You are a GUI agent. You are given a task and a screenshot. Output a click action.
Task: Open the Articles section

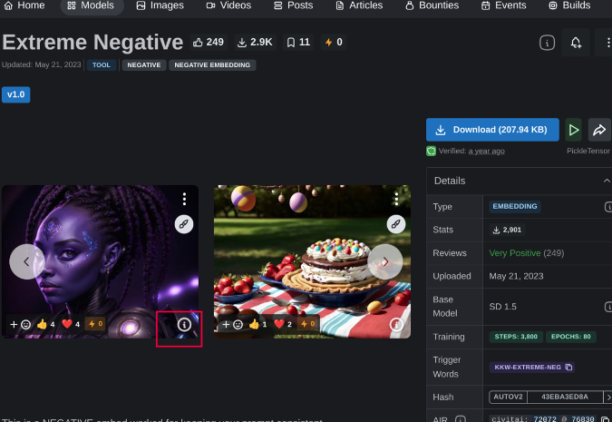point(359,5)
